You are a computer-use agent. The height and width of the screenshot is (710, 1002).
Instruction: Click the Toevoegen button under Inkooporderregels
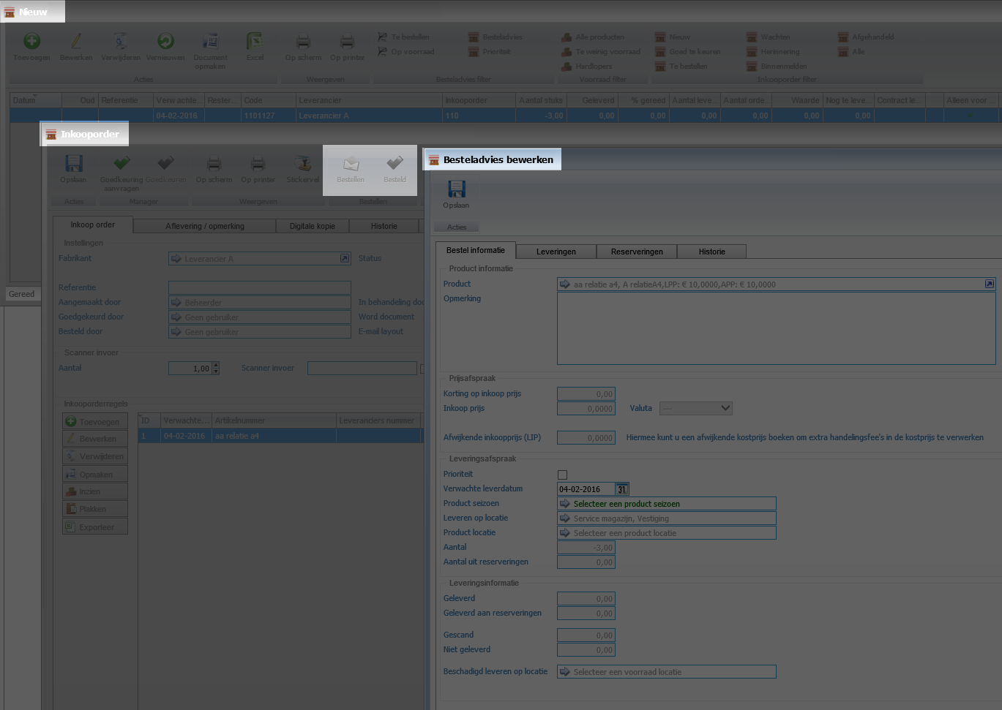click(x=95, y=421)
